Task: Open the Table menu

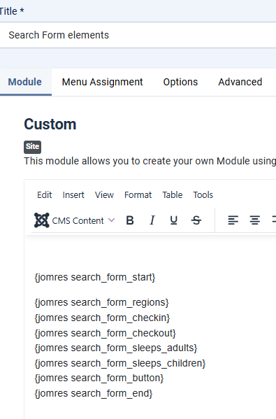Action: tap(173, 194)
